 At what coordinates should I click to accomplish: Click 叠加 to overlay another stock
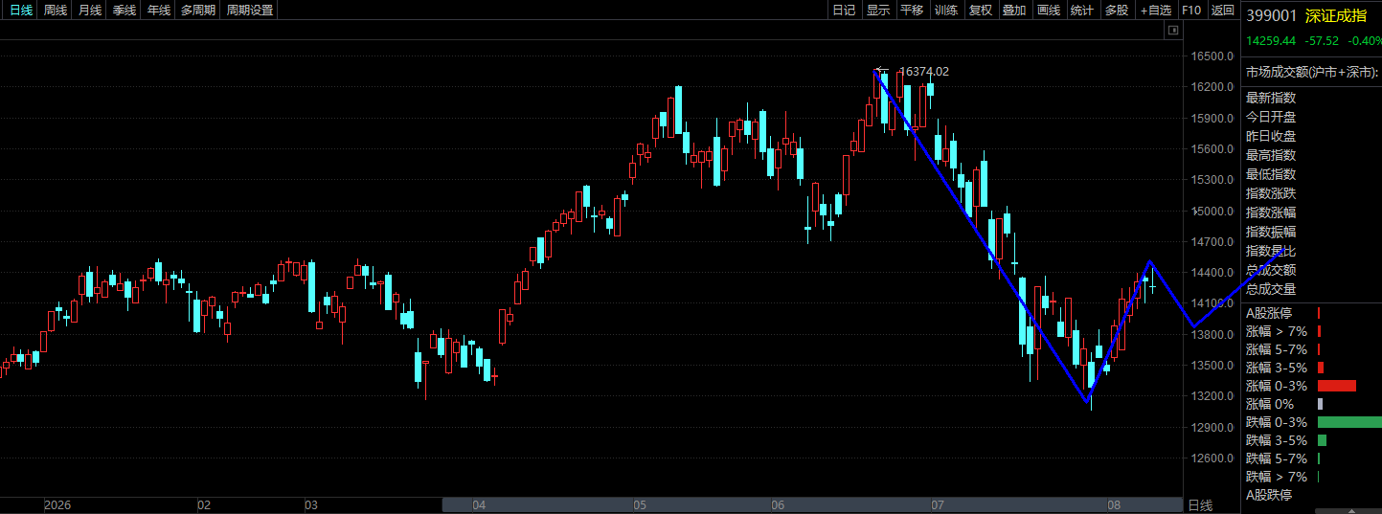[x=1014, y=11]
